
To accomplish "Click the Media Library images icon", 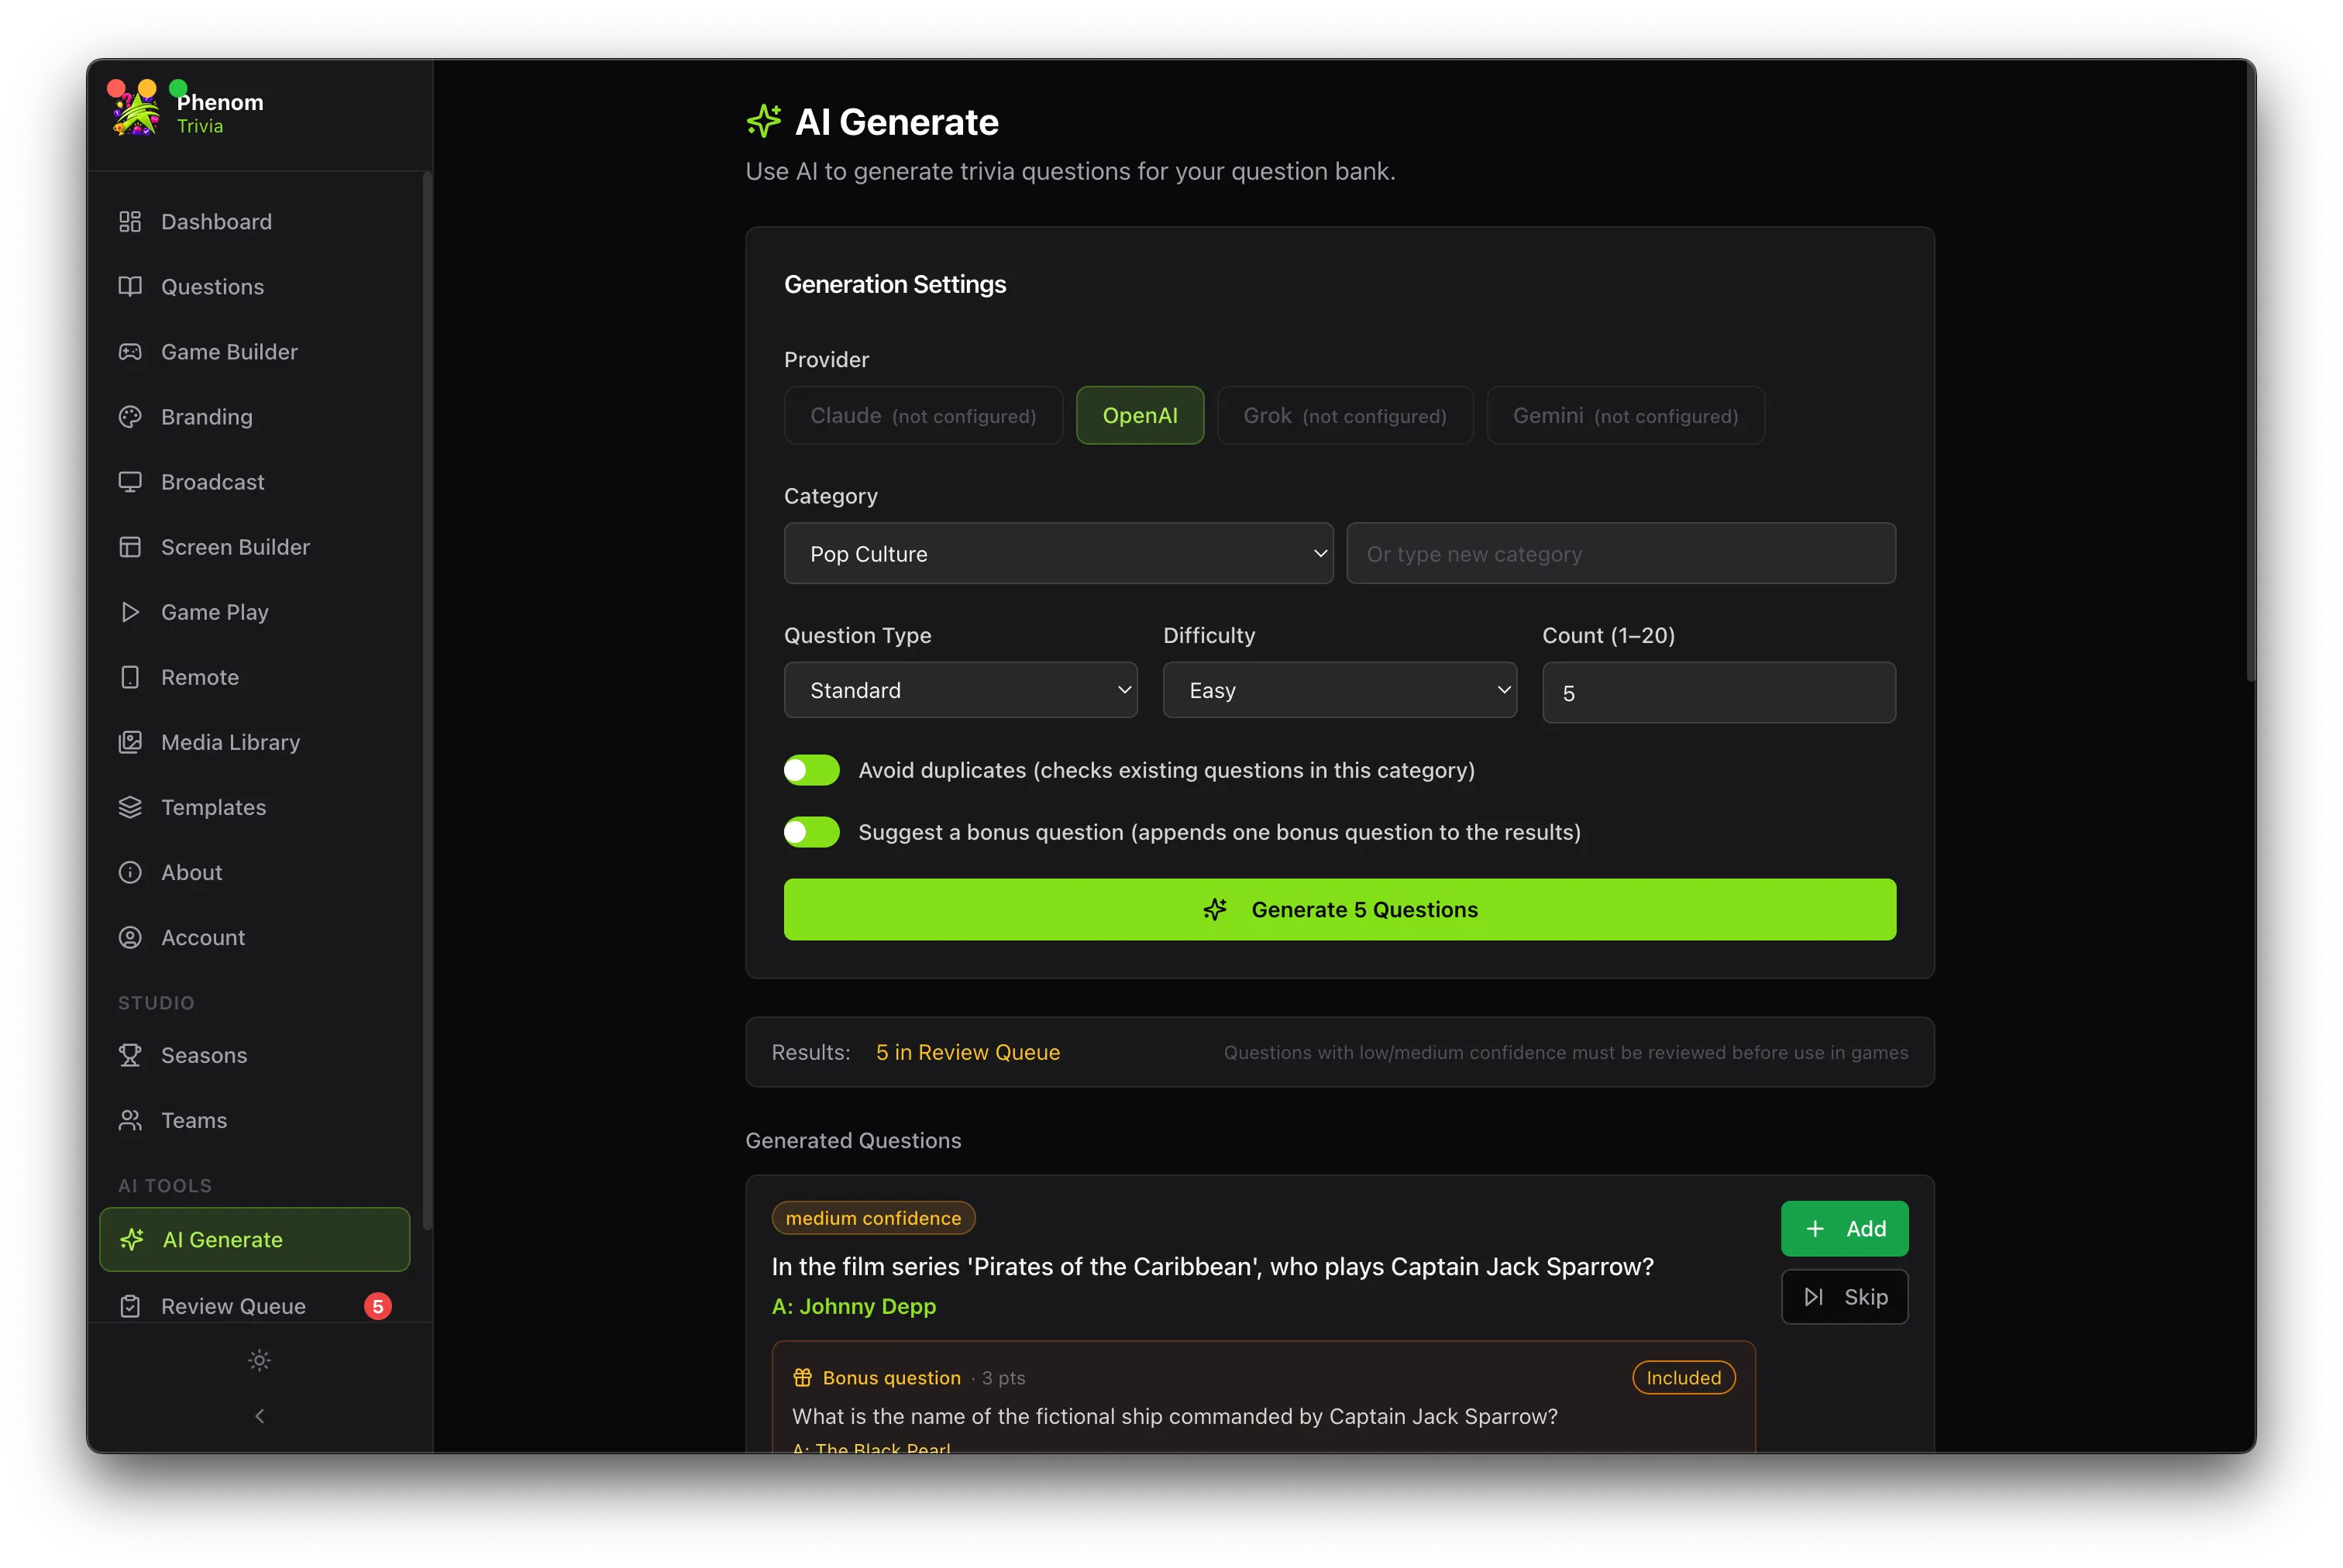I will click(x=130, y=741).
